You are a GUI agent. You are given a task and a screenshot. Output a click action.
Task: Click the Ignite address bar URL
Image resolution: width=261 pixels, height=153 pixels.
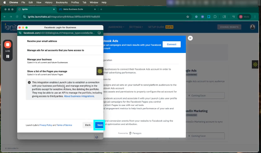pyautogui.click(x=64, y=17)
